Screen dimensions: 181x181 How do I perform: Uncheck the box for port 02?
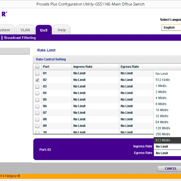tap(37, 80)
